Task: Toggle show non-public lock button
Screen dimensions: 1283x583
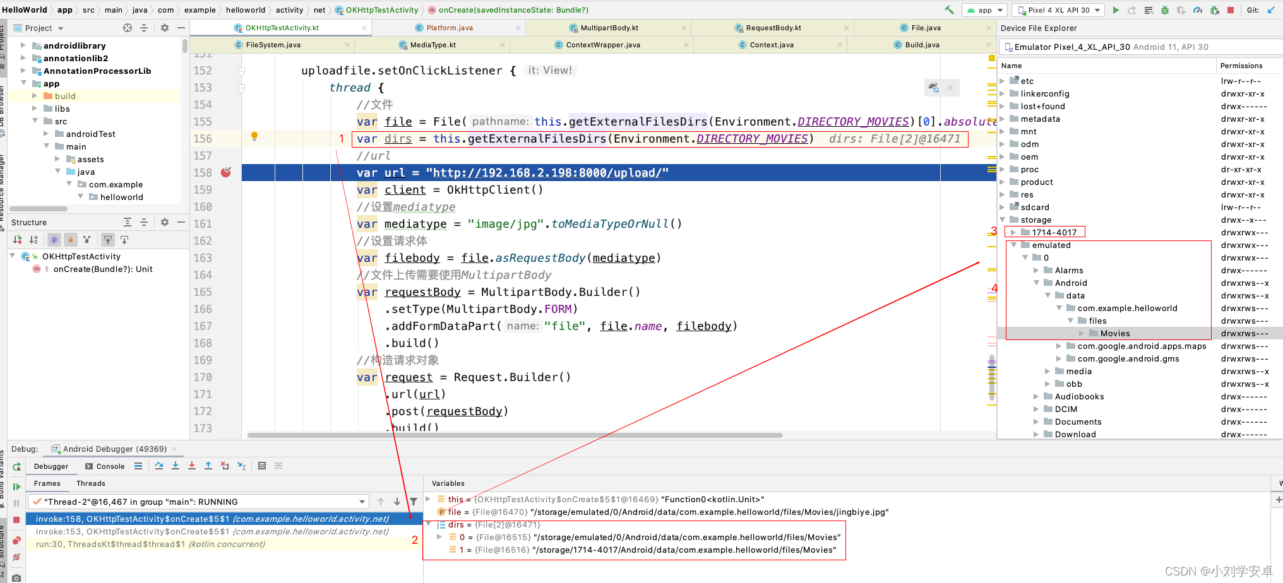Action: 71,240
